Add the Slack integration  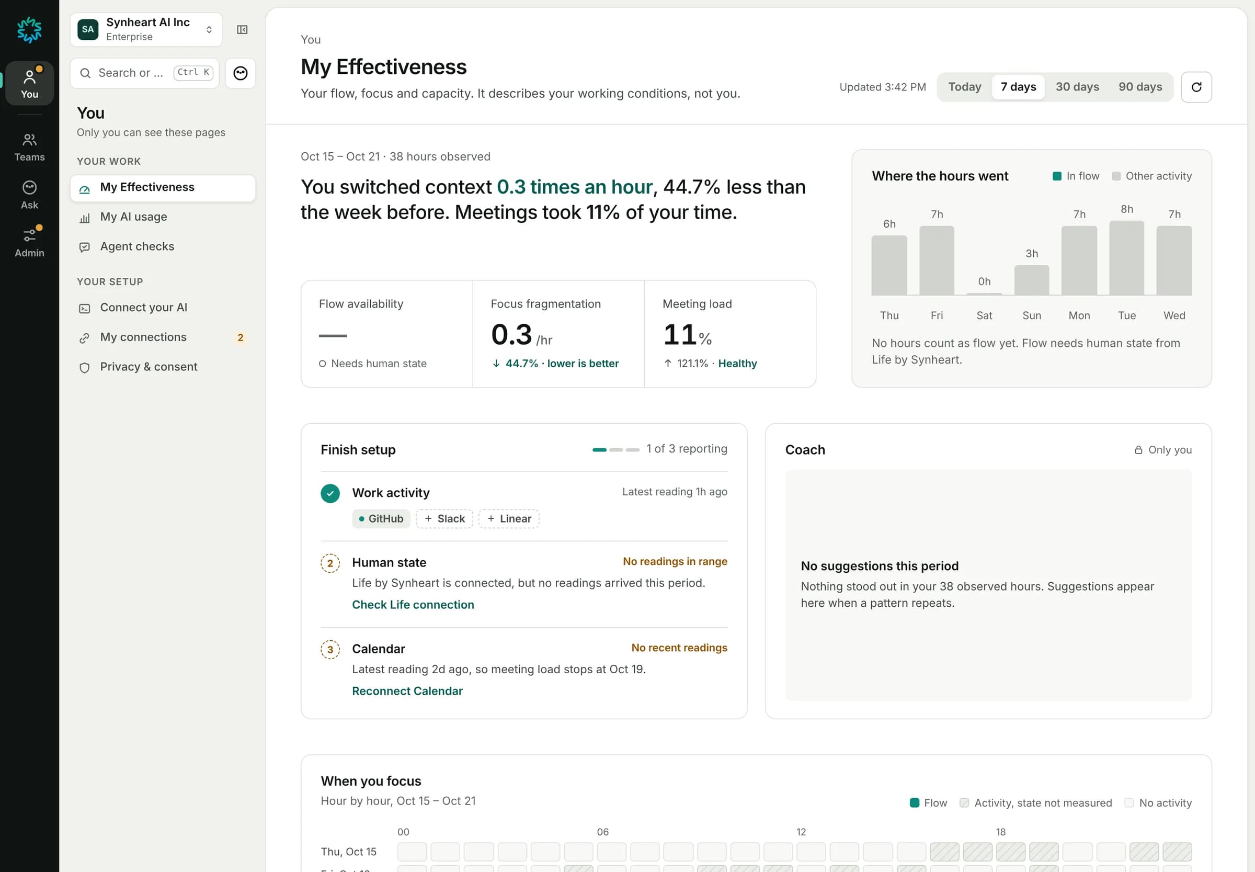point(444,519)
